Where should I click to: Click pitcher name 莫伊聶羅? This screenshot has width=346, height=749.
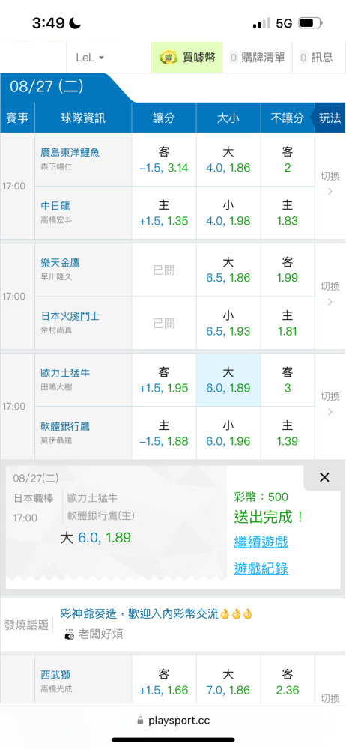[56, 440]
